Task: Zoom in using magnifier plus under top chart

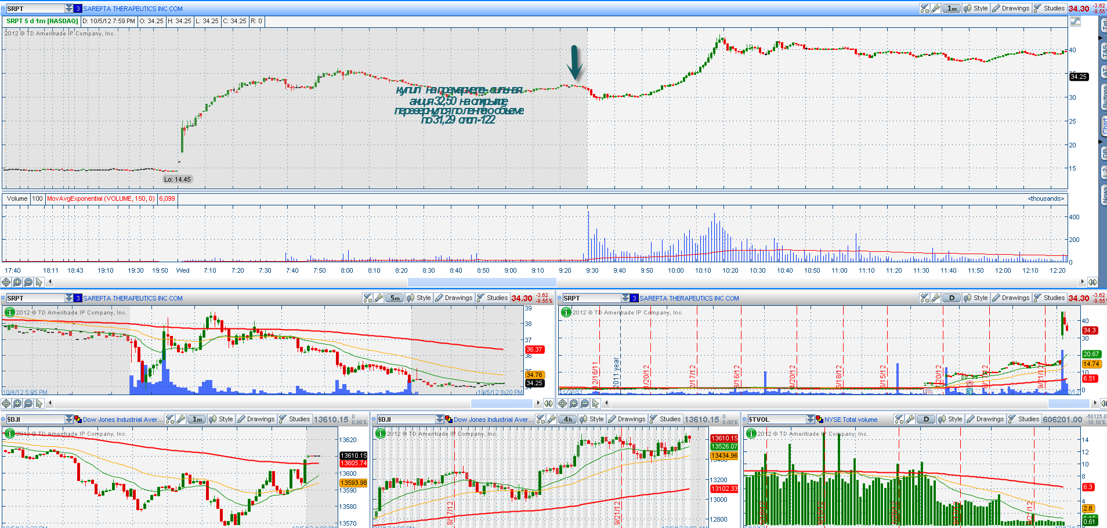Action: [17, 282]
